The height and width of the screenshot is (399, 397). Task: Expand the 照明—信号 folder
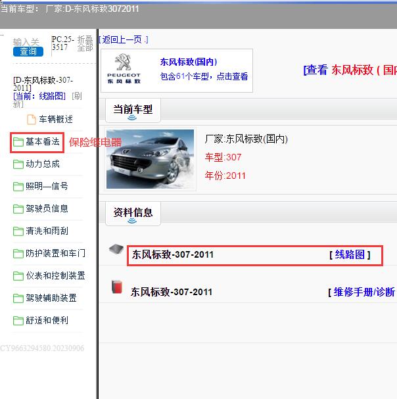click(x=47, y=186)
